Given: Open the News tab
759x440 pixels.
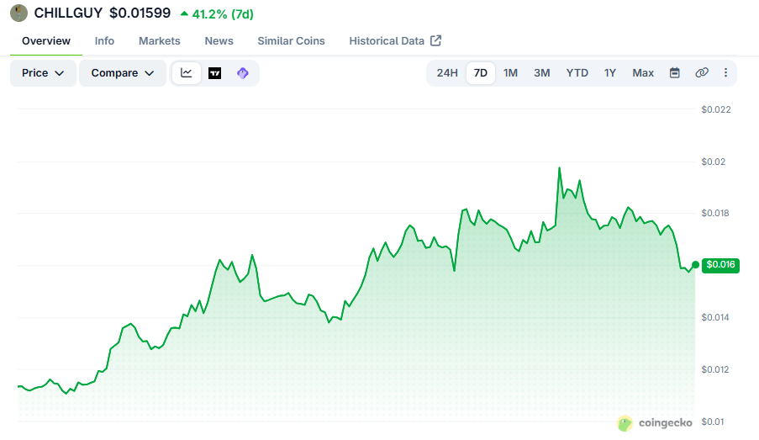Looking at the screenshot, I should [x=219, y=41].
